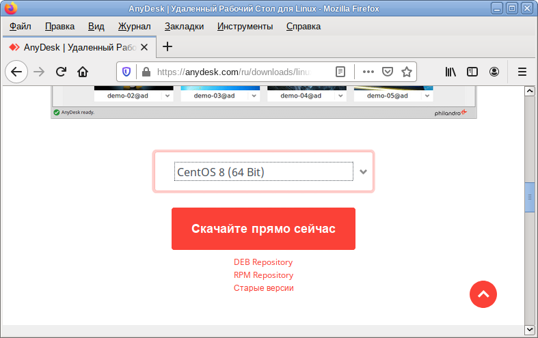Viewport: 538px width, 338px height.
Task: Click the green AnyDesk ready checkmark
Action: [x=57, y=113]
